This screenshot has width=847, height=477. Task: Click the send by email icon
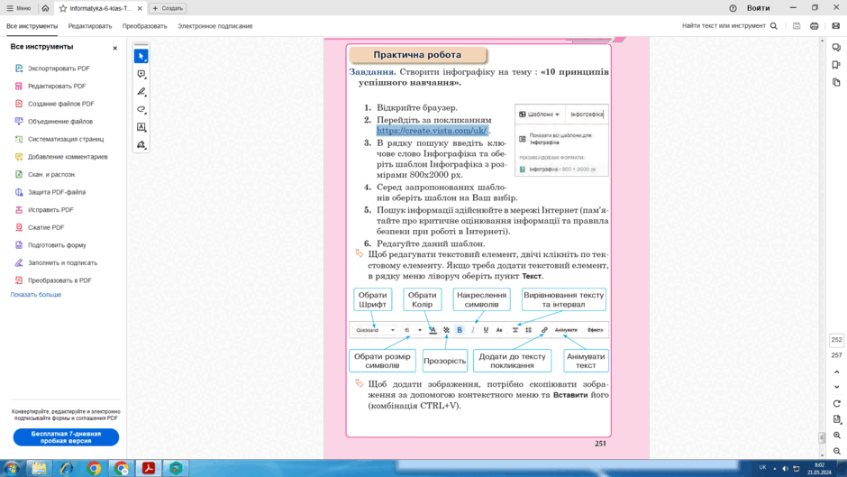pyautogui.click(x=835, y=26)
